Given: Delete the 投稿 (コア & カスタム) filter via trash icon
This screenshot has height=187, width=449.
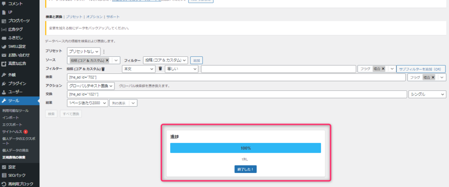Looking at the screenshot, I should 103,69.
